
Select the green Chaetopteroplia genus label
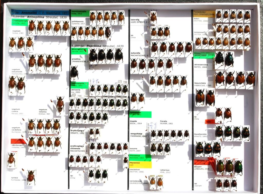(20, 22)
